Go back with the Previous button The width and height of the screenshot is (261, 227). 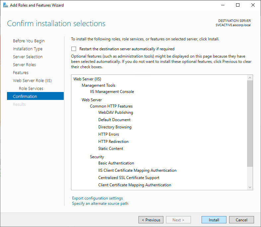coord(151,220)
